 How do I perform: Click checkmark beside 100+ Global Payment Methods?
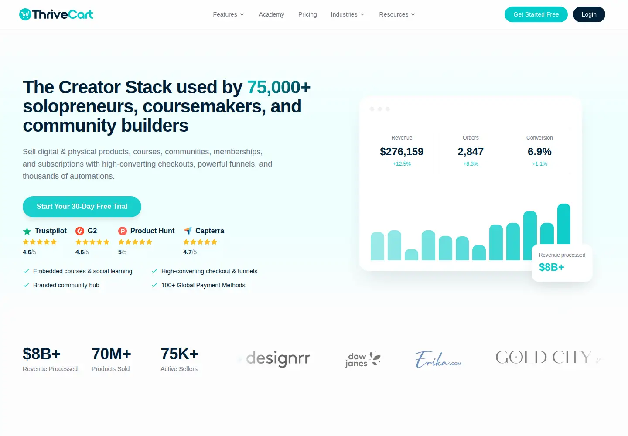pyautogui.click(x=154, y=285)
